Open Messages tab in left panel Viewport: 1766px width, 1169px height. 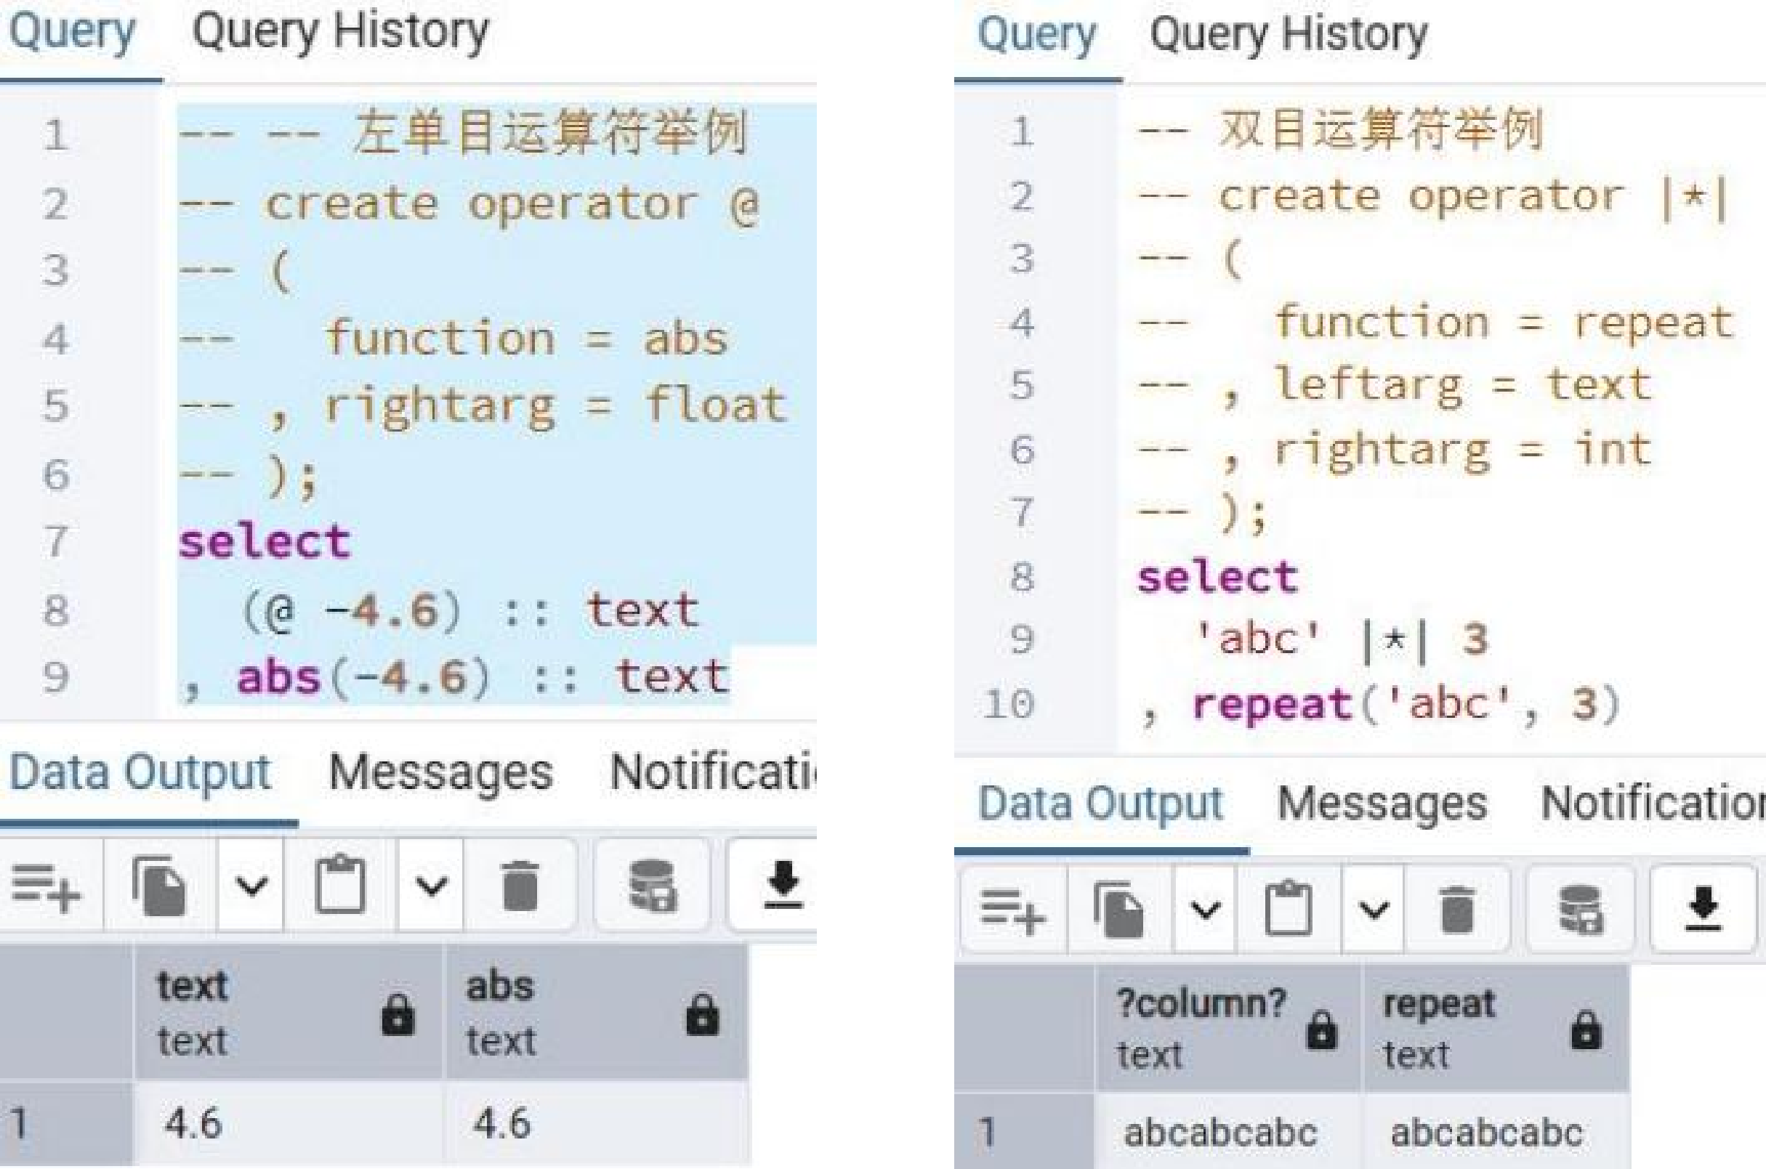point(440,772)
